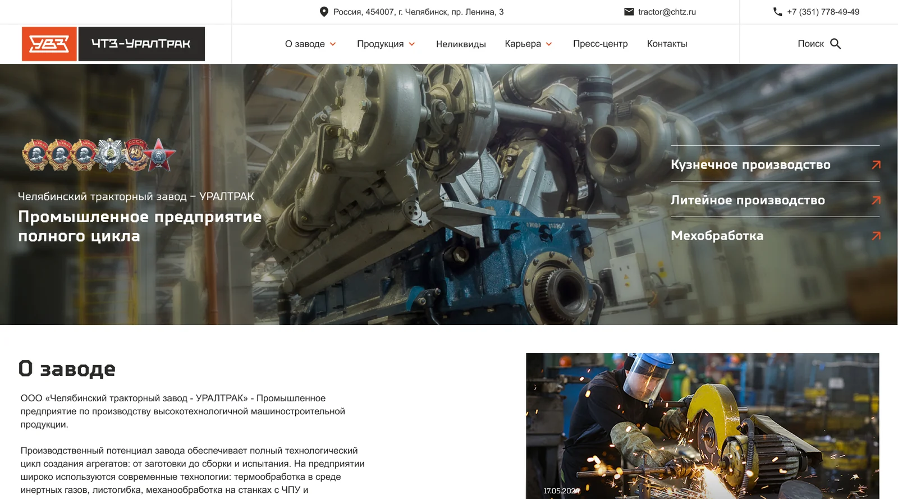Open the Карьера menu
The height and width of the screenshot is (499, 898).
point(523,44)
